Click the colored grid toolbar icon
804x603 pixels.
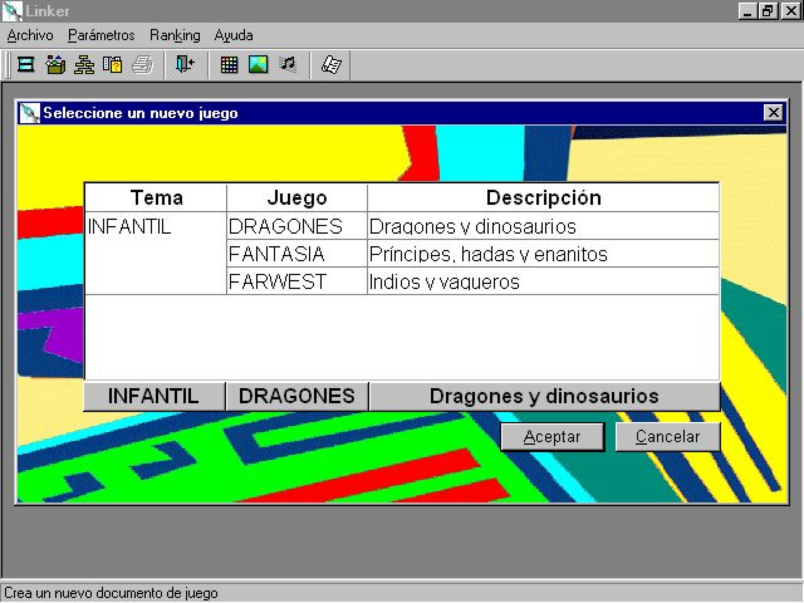229,64
